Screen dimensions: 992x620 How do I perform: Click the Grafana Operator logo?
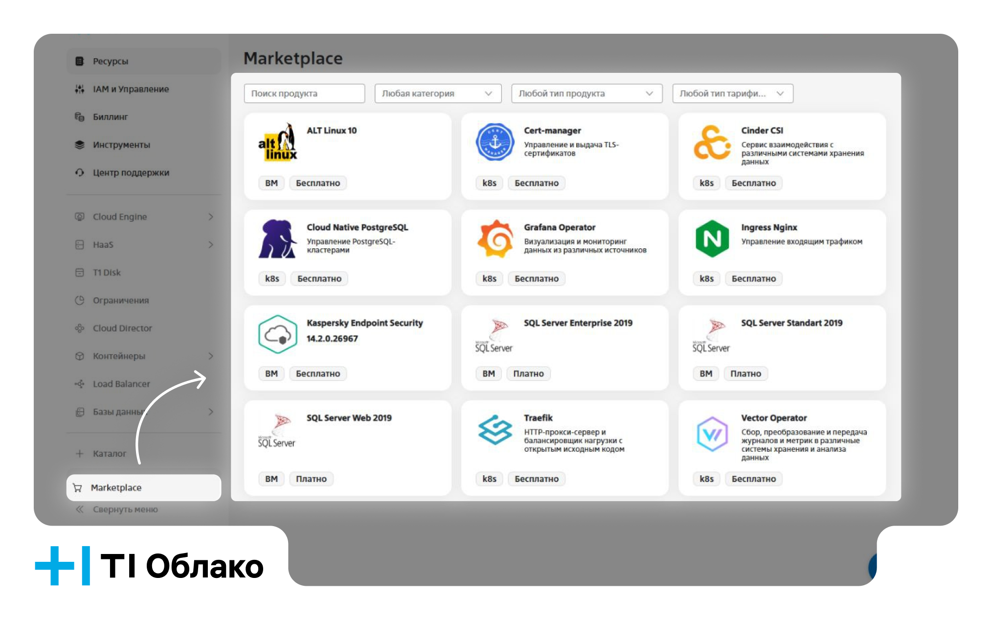coord(495,239)
